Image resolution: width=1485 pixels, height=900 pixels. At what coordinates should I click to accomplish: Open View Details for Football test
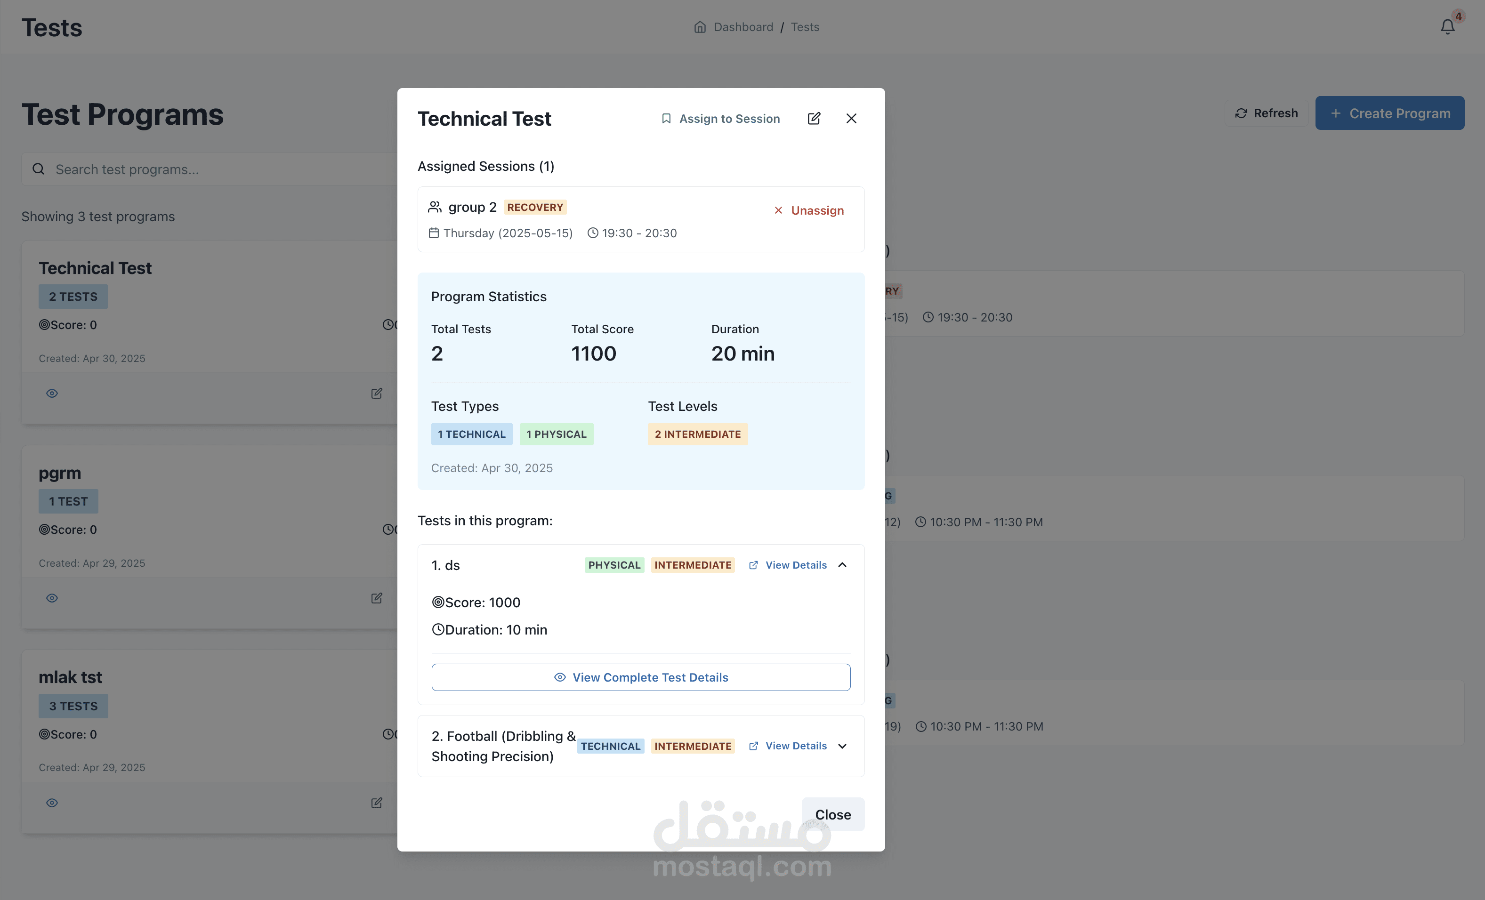coord(788,746)
